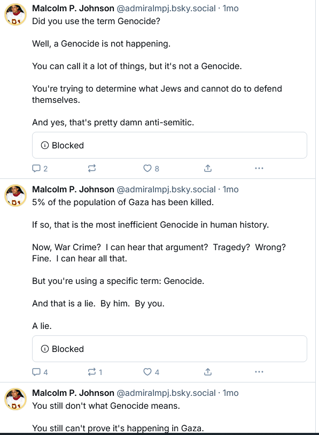The image size is (319, 435).
Task: Like the first post with 8 likes
Action: (151, 168)
